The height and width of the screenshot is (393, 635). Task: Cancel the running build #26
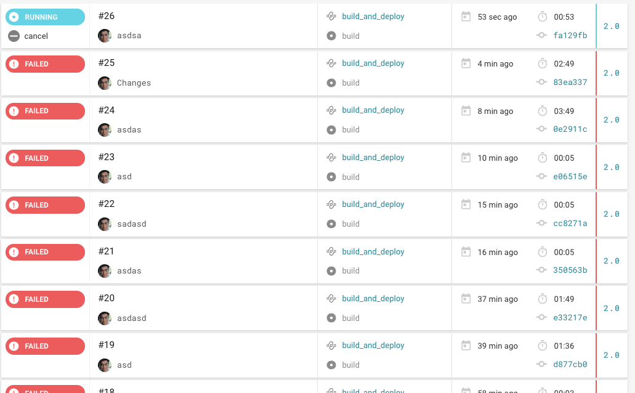[x=36, y=36]
